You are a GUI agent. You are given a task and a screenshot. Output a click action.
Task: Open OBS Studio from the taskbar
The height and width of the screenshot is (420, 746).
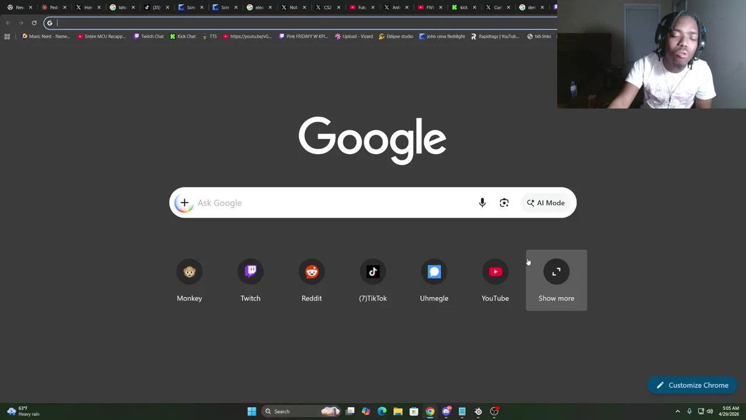click(494, 411)
